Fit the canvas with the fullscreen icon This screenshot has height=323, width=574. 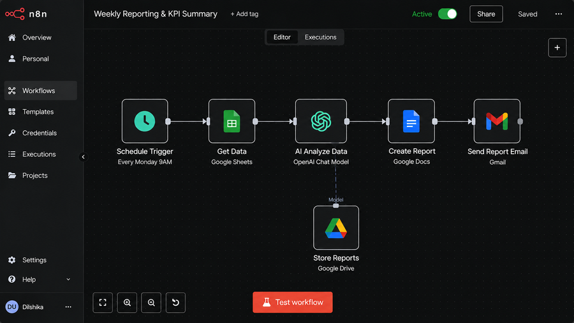[103, 303]
